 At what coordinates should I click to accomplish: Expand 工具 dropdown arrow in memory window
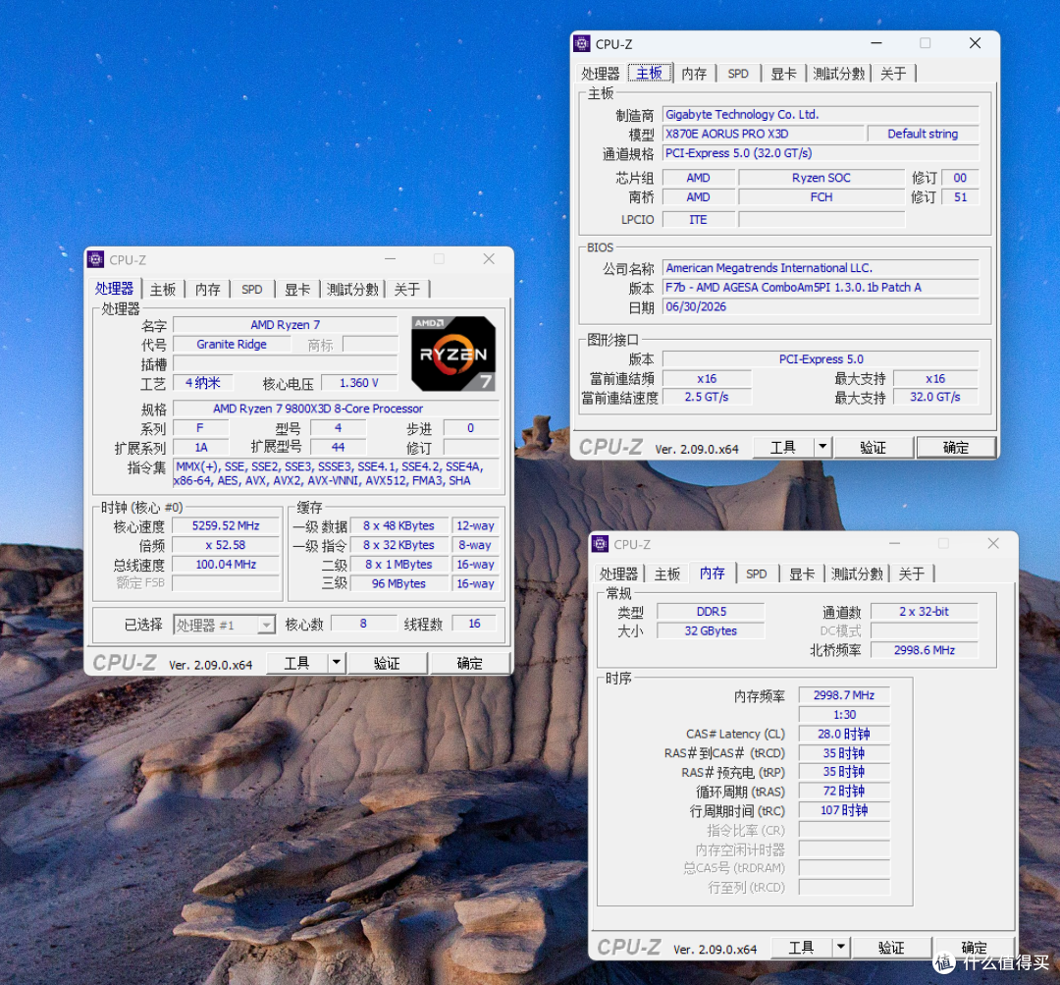pos(841,947)
